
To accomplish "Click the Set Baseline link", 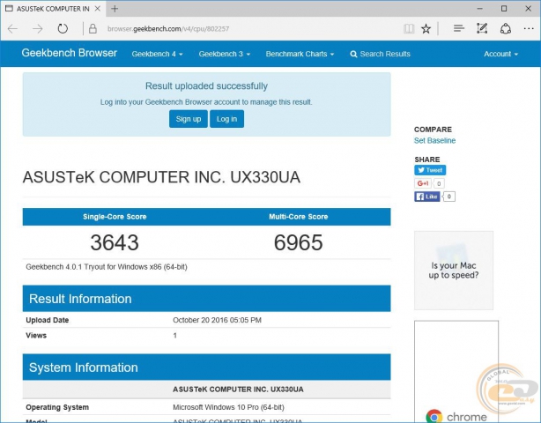I will [x=434, y=140].
